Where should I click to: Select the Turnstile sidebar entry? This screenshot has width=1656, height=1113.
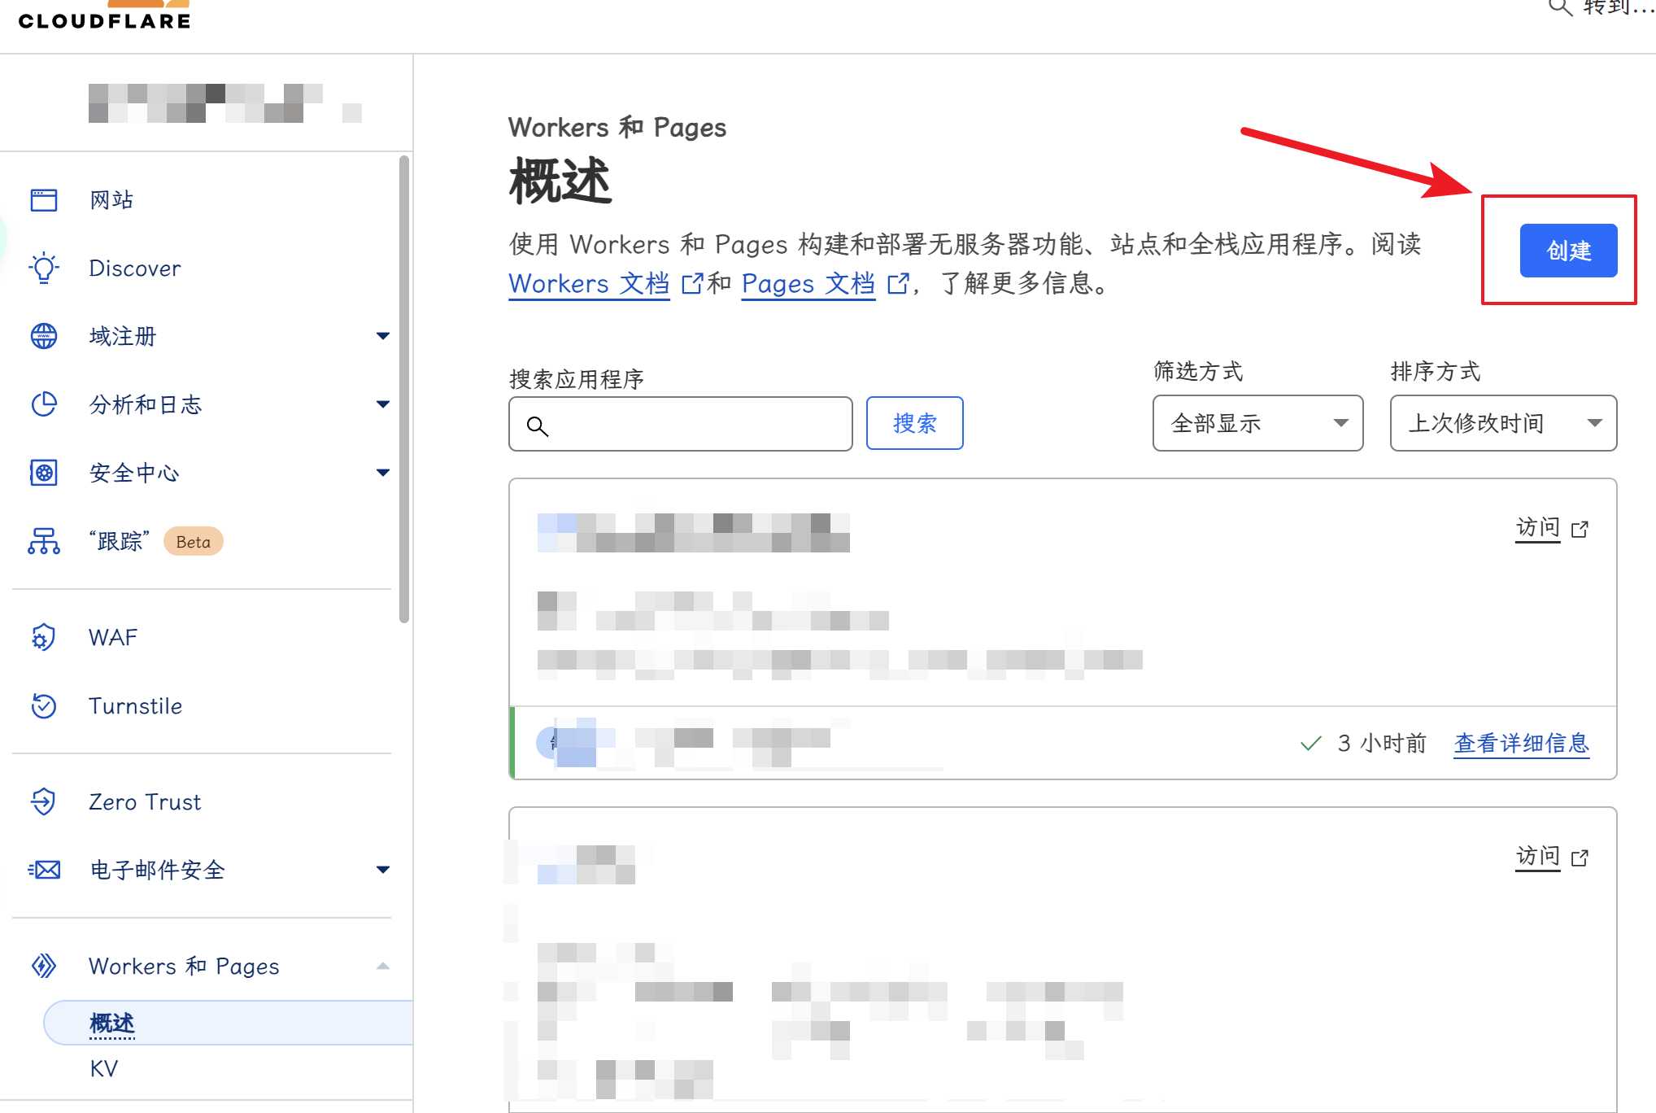click(135, 705)
